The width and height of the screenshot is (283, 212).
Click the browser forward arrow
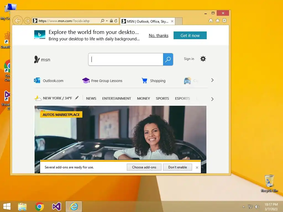coord(27,21)
